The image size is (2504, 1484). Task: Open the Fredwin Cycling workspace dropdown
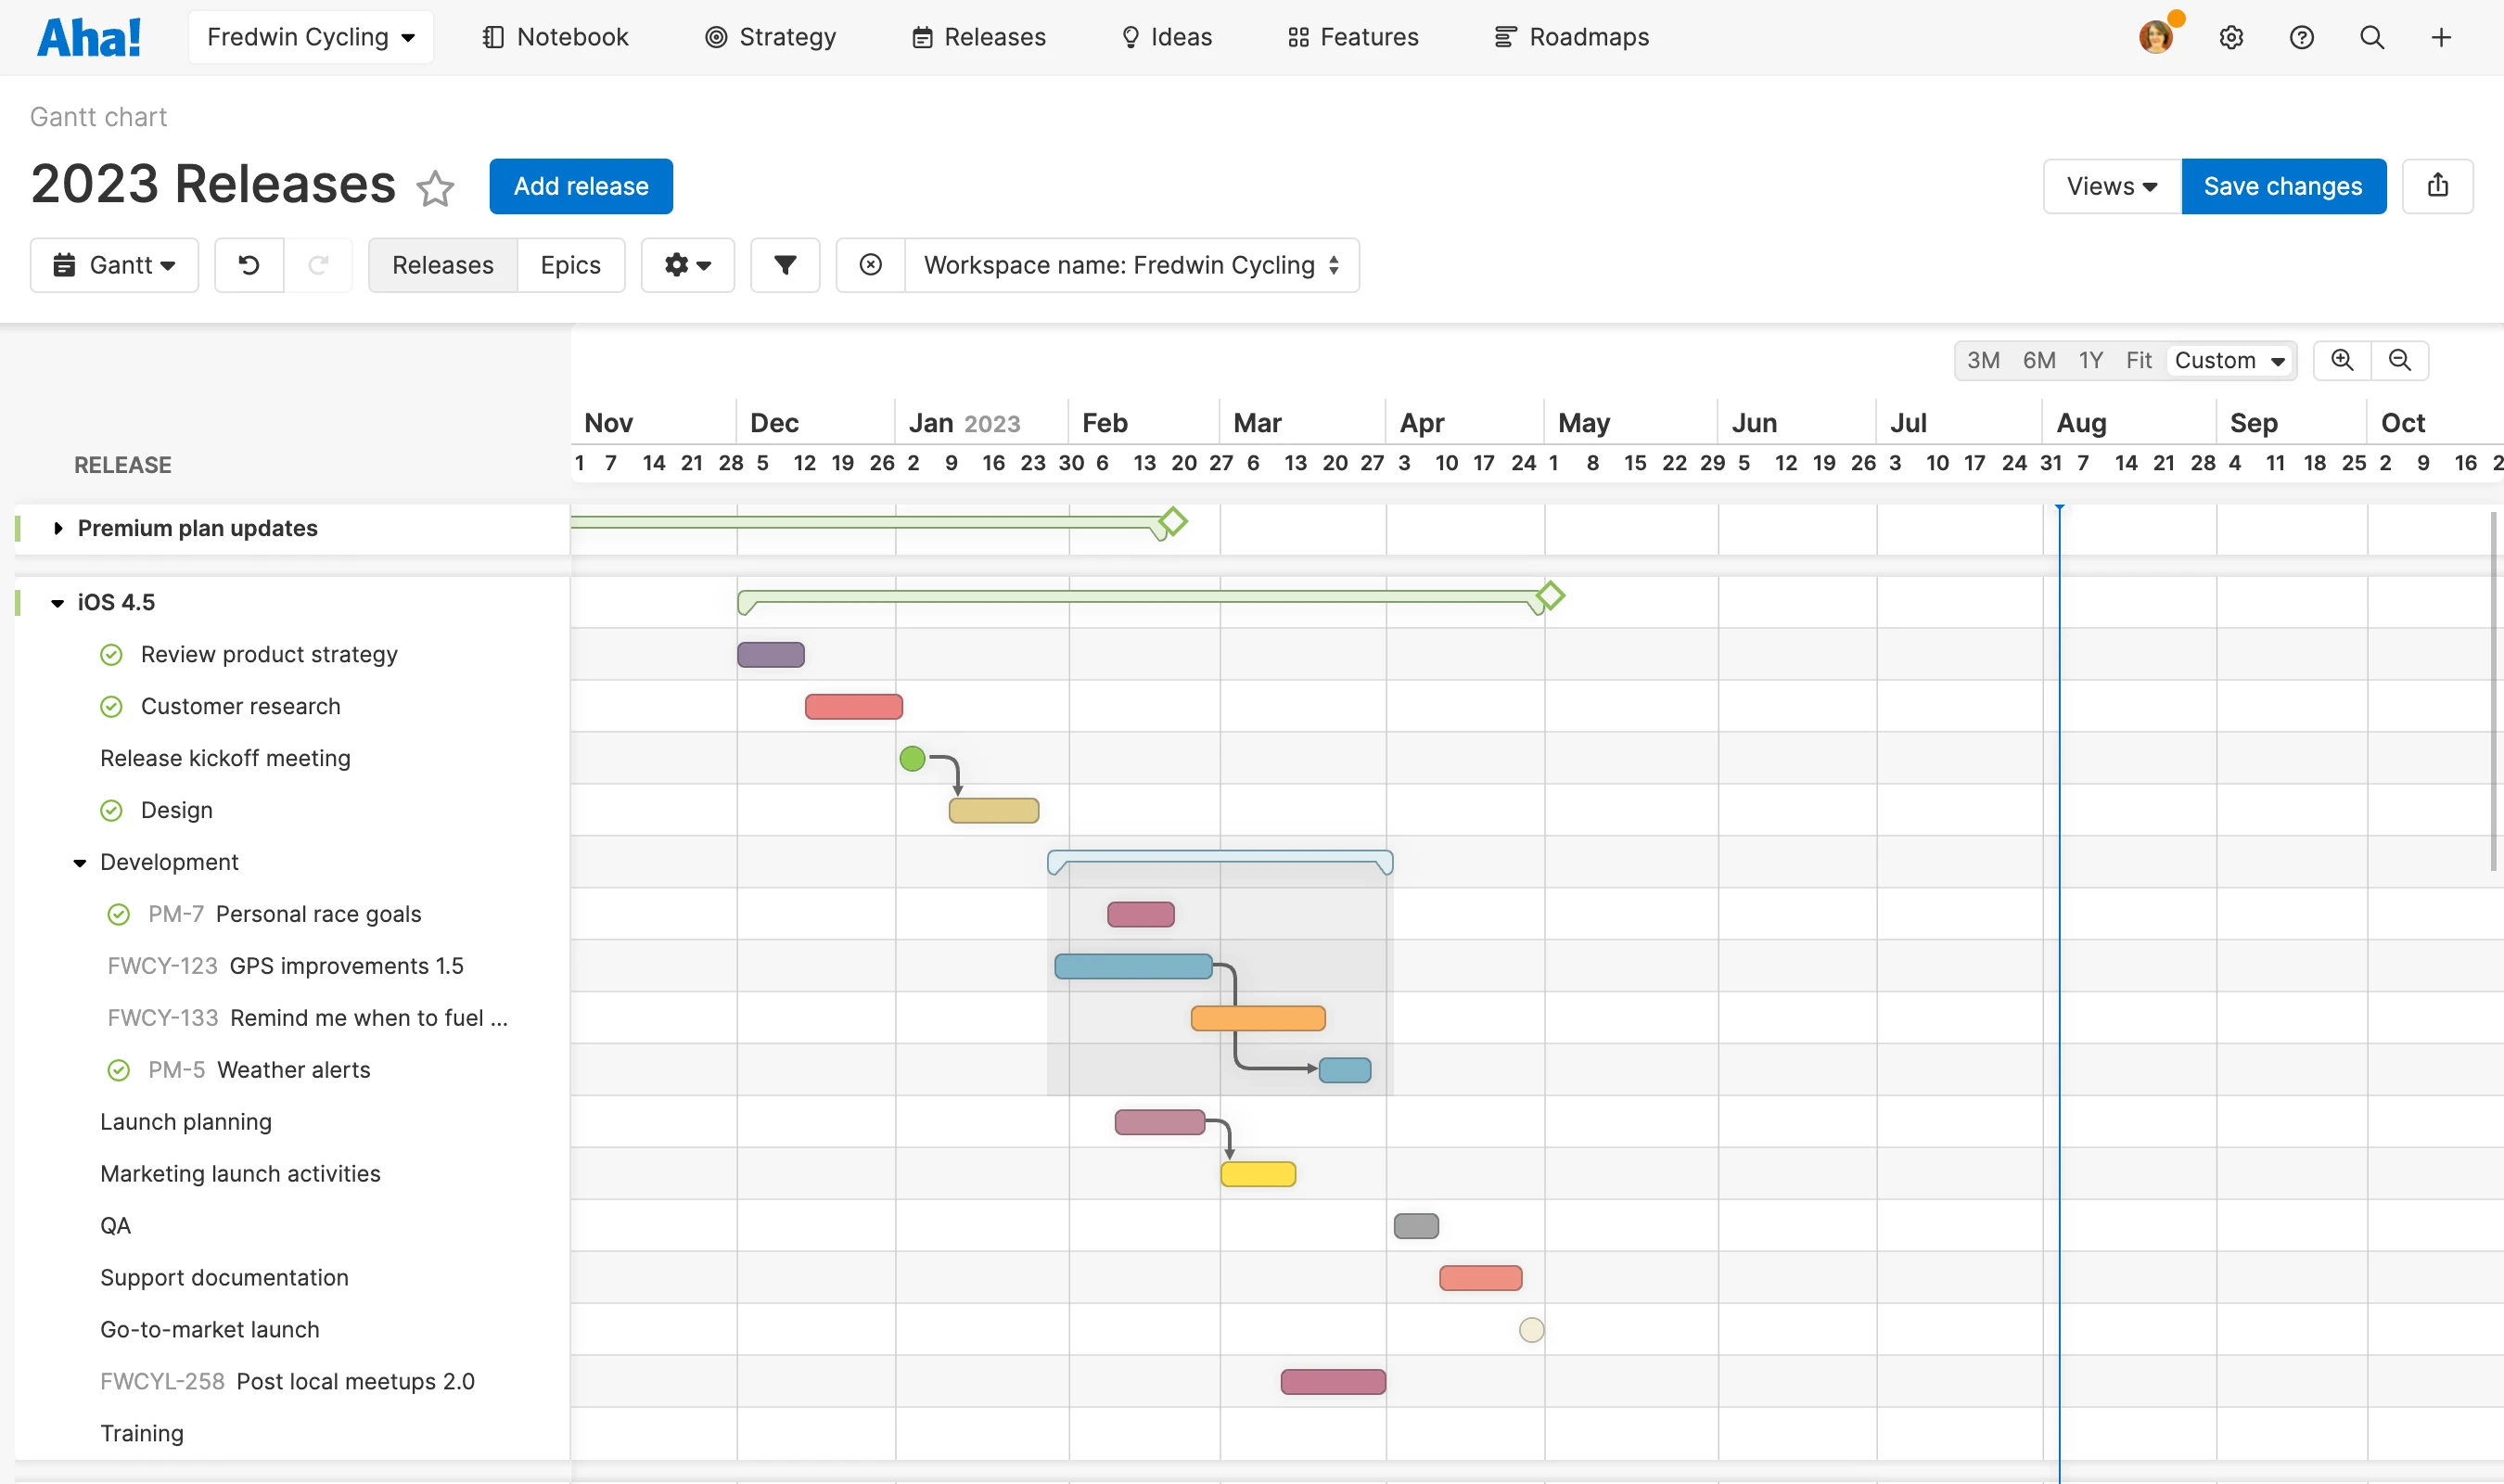(311, 38)
